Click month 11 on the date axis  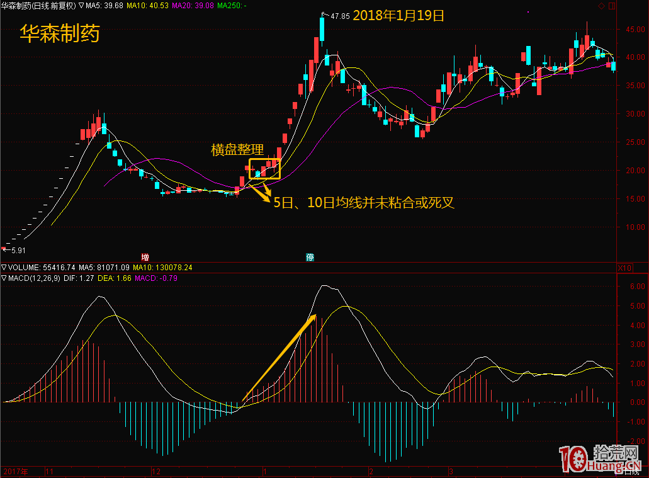point(49,472)
